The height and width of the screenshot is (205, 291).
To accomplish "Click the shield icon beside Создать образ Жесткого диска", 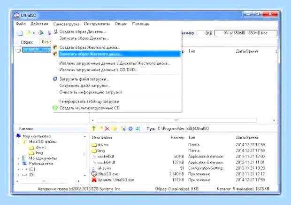I will [55, 47].
